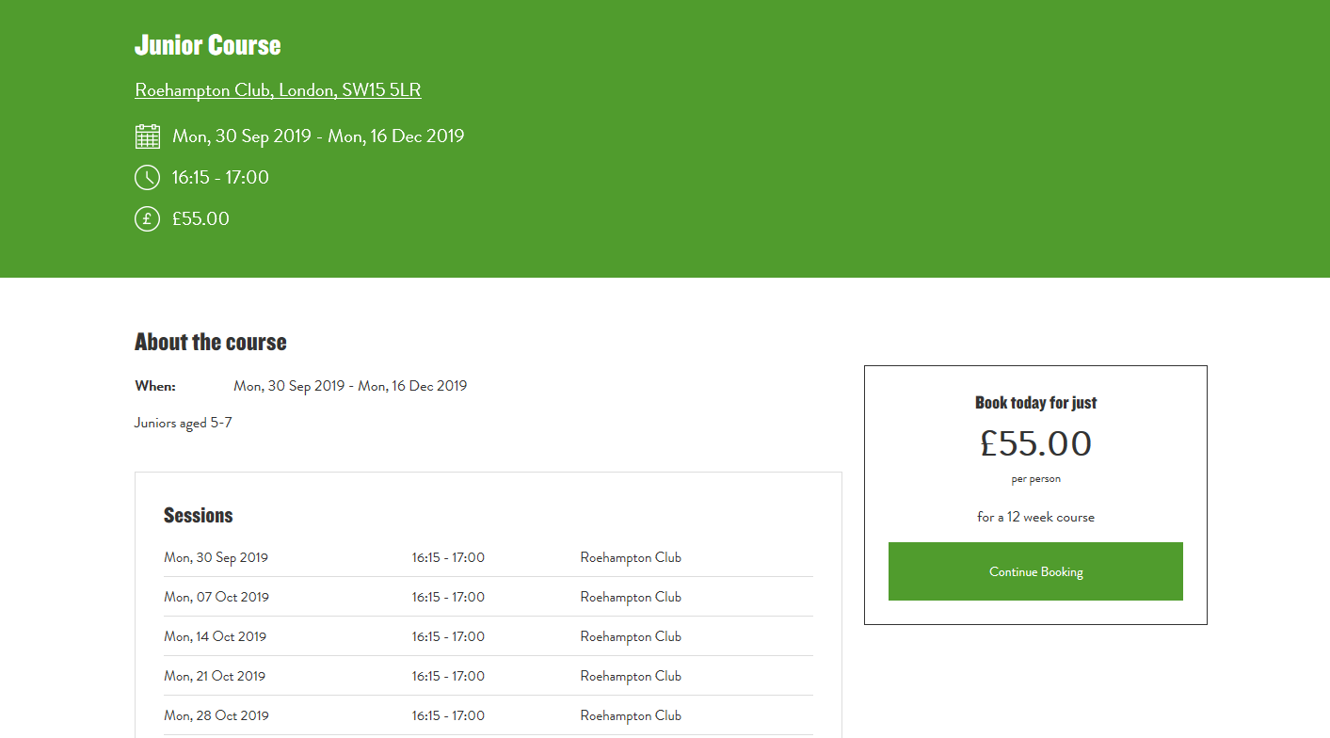Click the clock icon beside 16:15 - 17:00
Image resolution: width=1330 pixels, height=738 pixels.
click(147, 178)
